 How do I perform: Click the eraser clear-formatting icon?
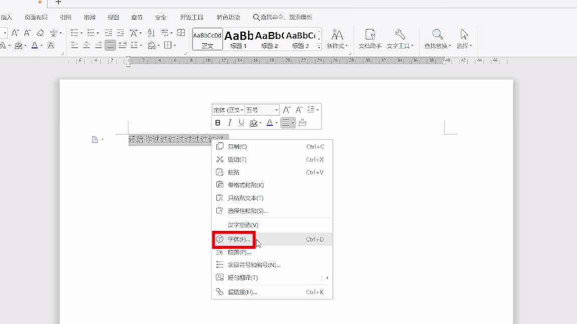40,32
